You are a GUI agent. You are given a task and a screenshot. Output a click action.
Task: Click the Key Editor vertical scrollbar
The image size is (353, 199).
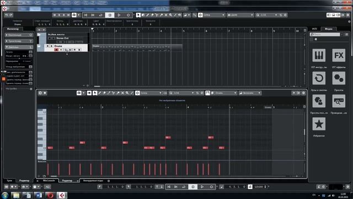point(304,132)
